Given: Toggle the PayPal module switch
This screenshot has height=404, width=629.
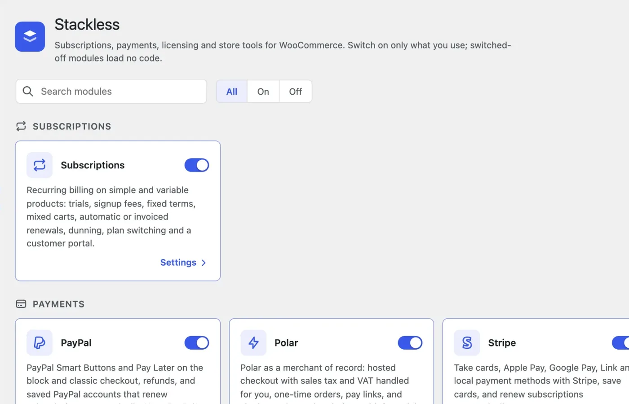Looking at the screenshot, I should coord(197,343).
